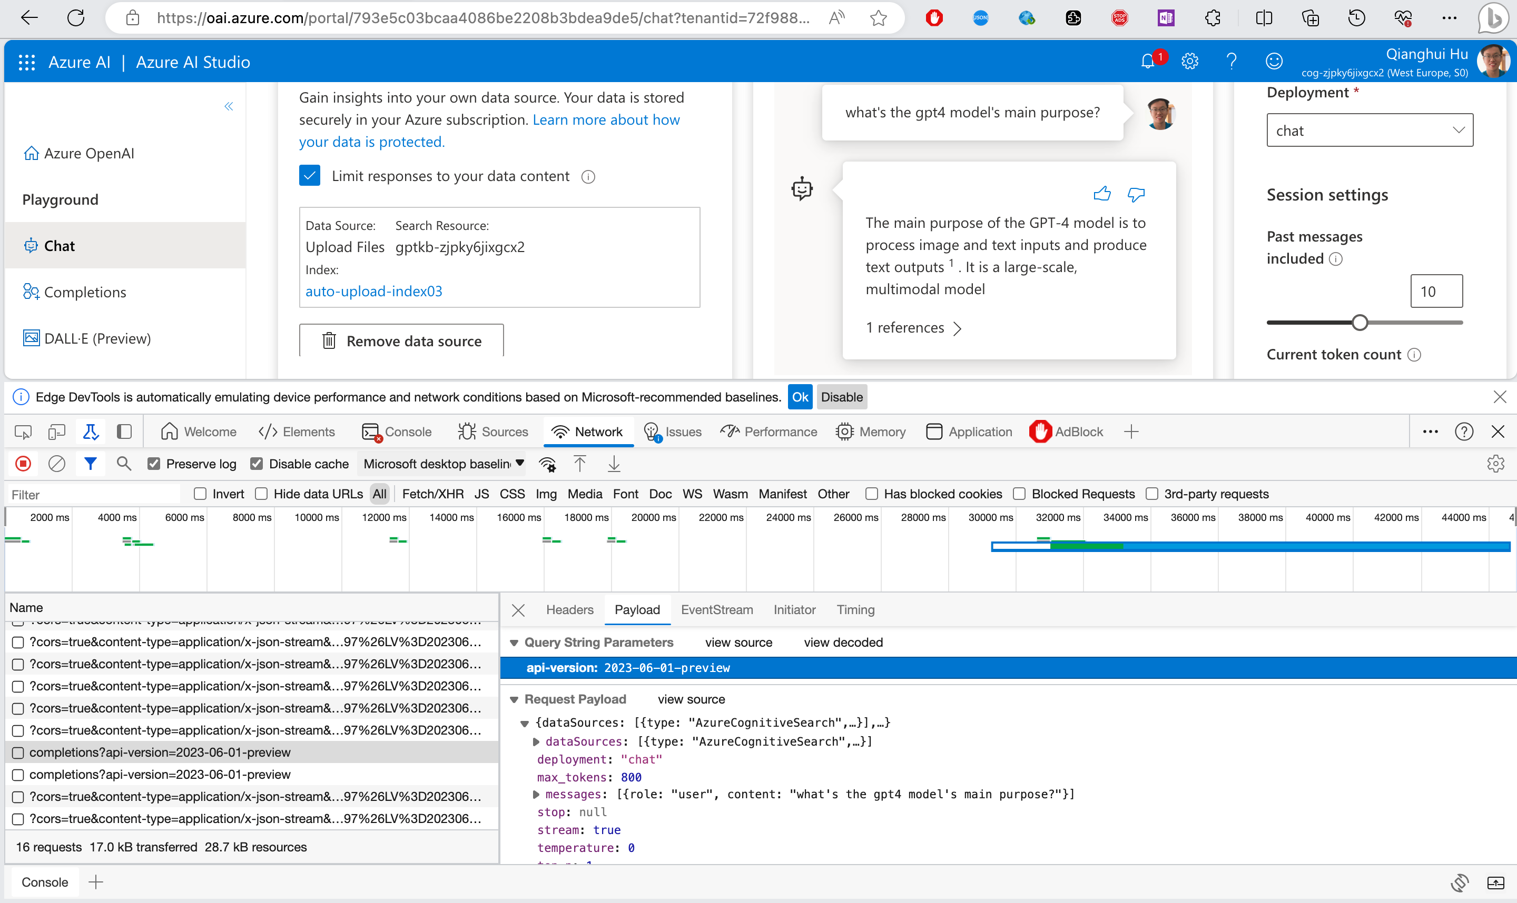Open the help question mark in the Azure header
Image resolution: width=1517 pixels, height=903 pixels.
(x=1231, y=62)
